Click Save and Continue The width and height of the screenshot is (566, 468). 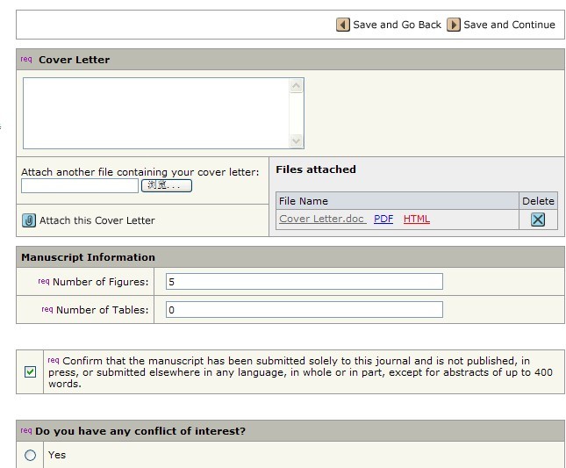[x=509, y=25]
